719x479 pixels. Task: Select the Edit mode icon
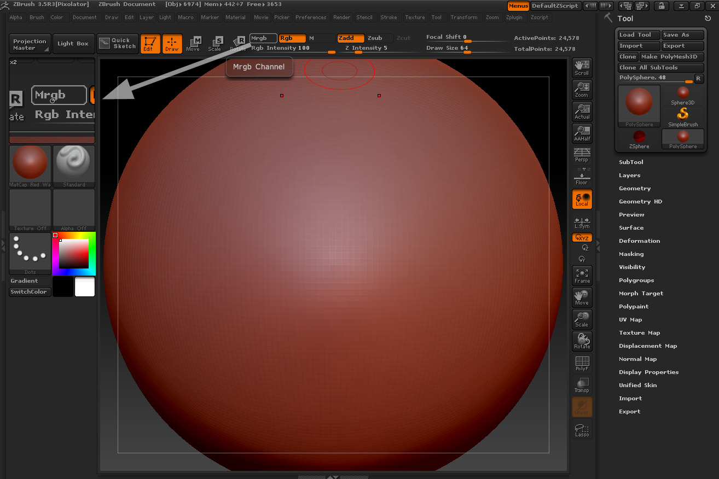pyautogui.click(x=150, y=44)
